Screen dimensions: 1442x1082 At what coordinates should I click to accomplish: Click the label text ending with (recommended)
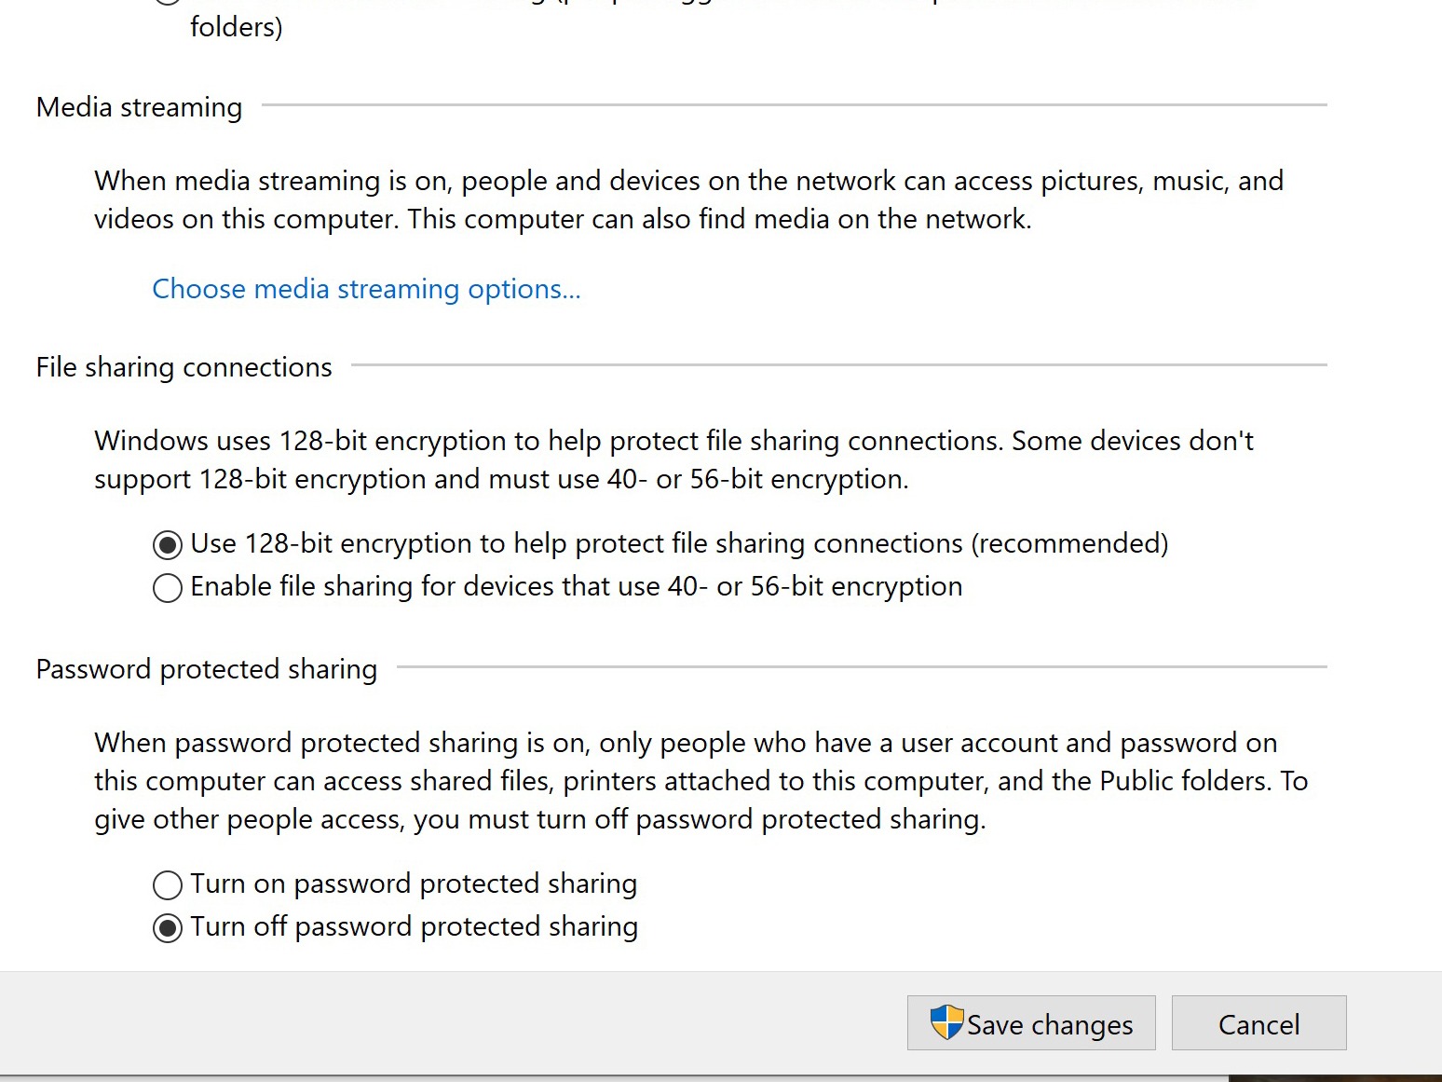click(679, 543)
